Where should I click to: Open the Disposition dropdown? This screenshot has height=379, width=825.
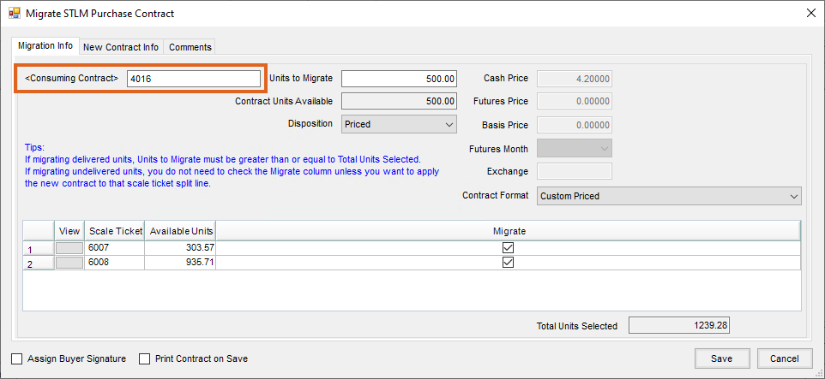click(399, 124)
